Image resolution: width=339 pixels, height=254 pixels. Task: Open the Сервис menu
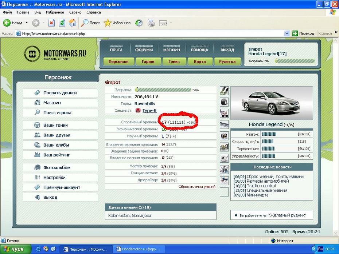tap(75, 12)
